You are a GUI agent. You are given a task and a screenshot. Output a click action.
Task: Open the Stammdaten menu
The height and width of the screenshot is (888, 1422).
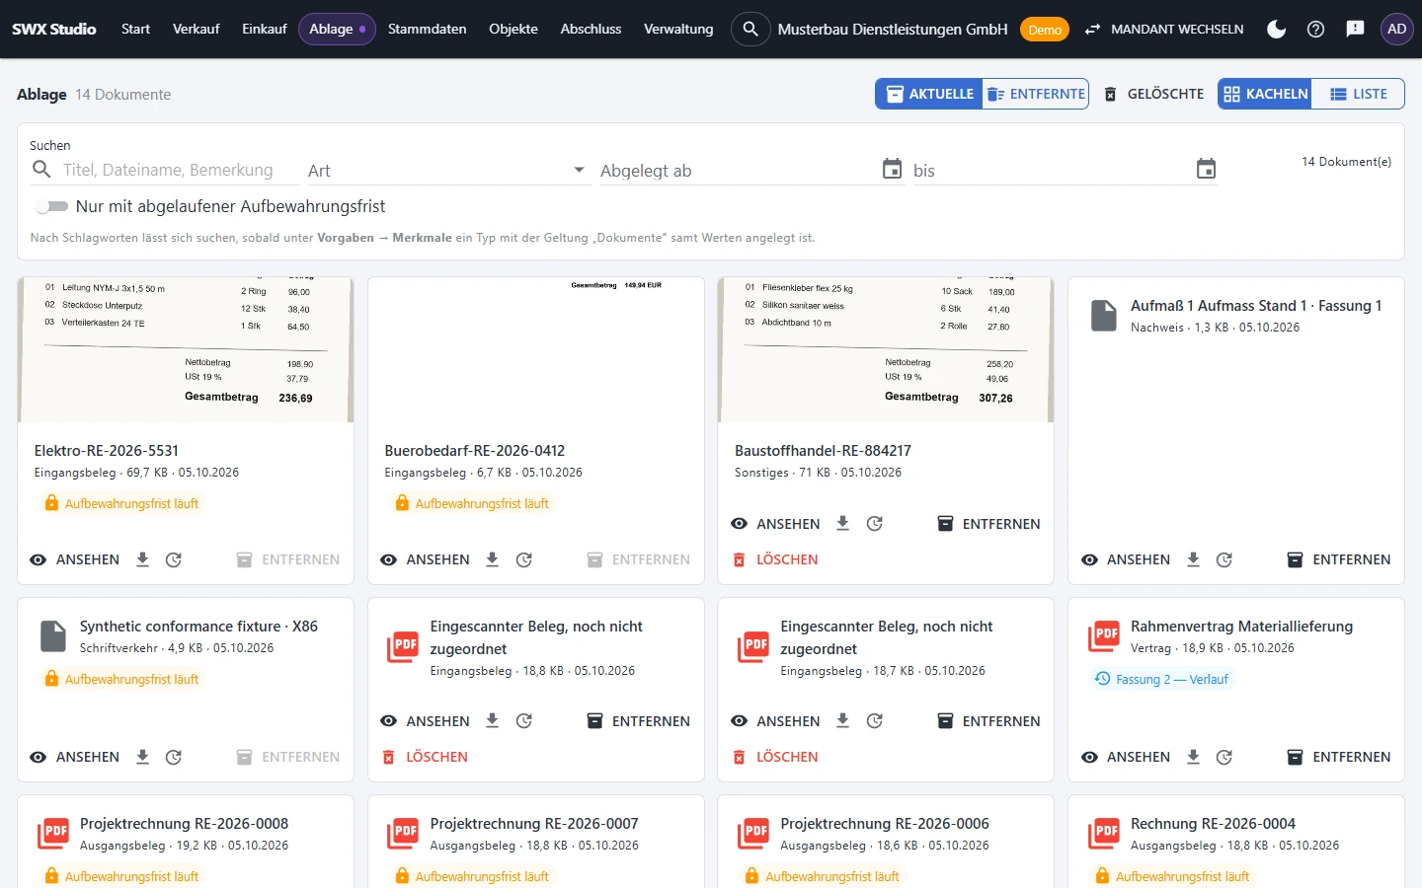(x=427, y=29)
